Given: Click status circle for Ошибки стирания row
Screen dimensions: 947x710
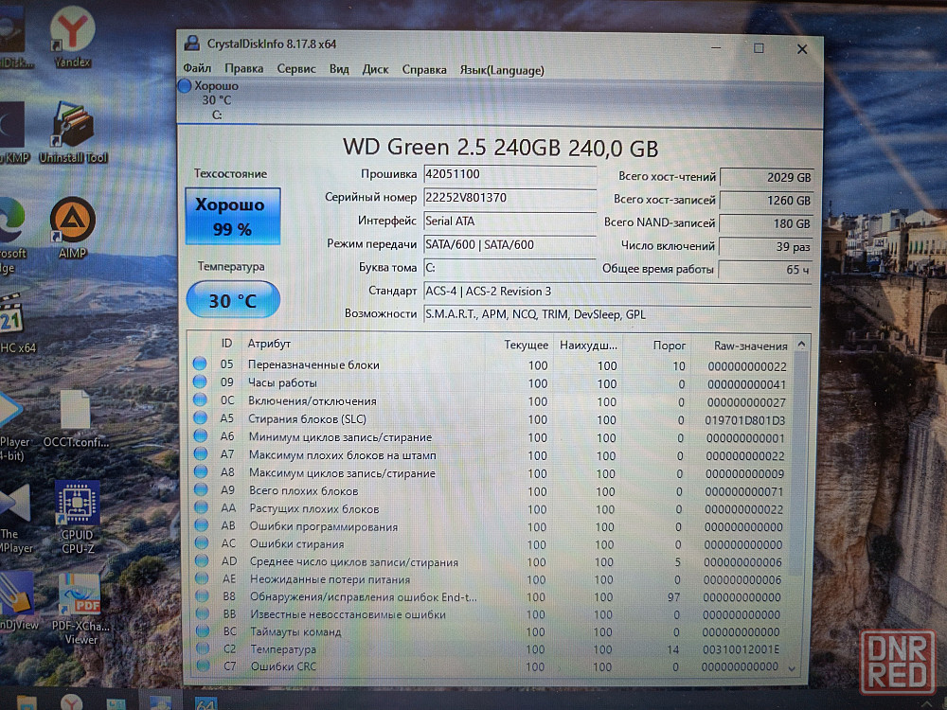Looking at the screenshot, I should pos(202,542).
